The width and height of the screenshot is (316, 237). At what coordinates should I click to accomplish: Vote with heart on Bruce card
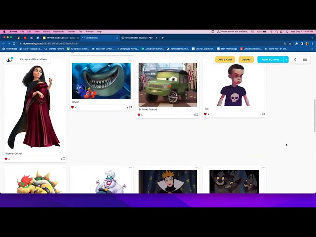coord(73,107)
